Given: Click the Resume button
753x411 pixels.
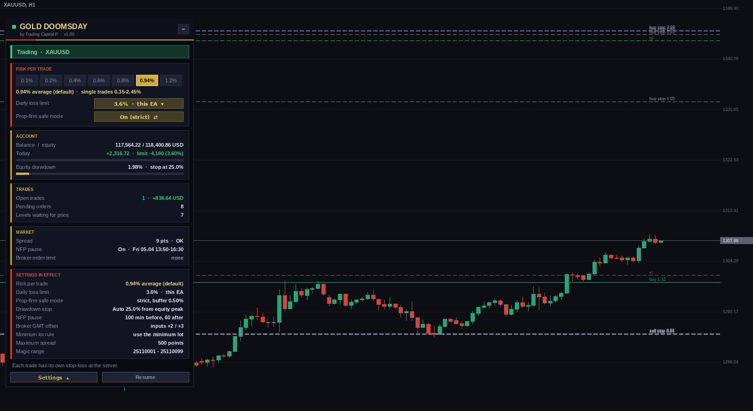Looking at the screenshot, I should coord(145,377).
